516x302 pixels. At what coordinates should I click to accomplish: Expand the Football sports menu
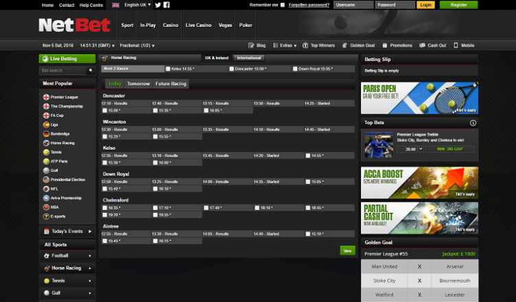coord(67,256)
